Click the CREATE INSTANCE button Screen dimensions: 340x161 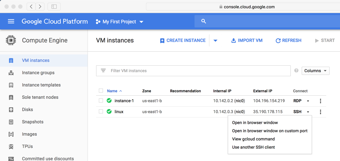click(183, 40)
